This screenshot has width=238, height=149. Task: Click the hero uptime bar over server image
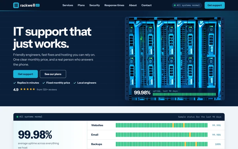click(x=184, y=94)
